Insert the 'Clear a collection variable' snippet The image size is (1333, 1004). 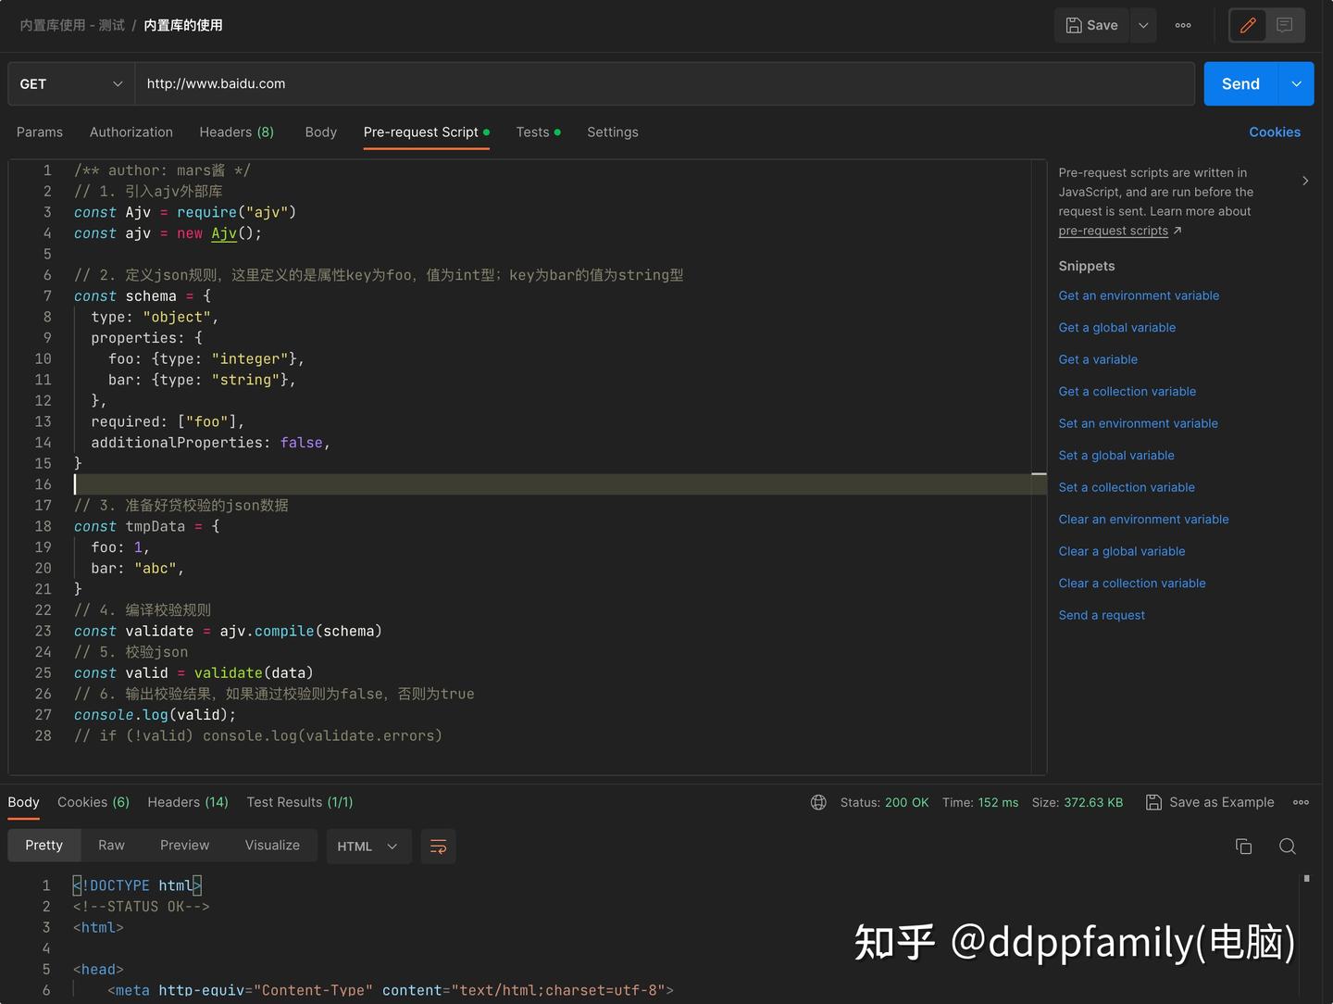click(1132, 584)
